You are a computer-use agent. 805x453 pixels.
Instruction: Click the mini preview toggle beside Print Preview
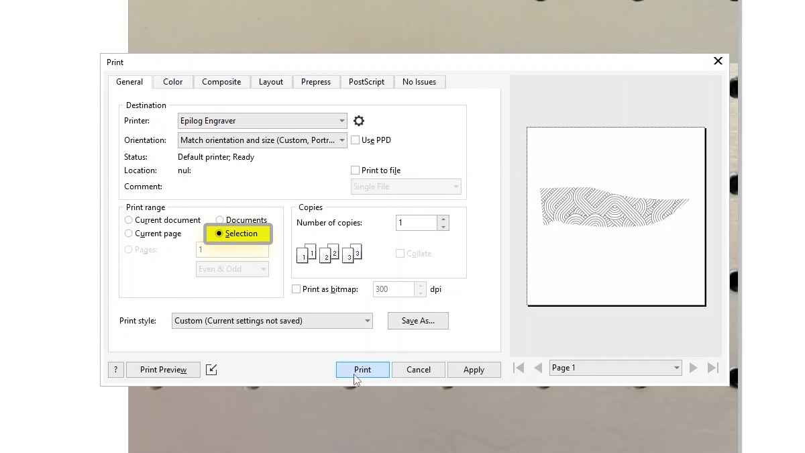pos(211,369)
